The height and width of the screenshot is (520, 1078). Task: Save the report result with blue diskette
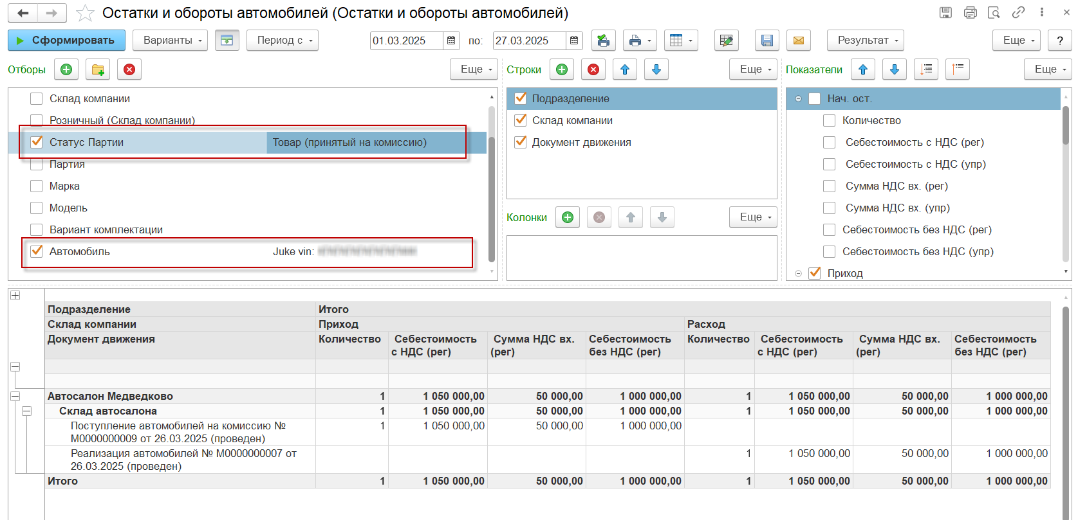click(x=767, y=40)
